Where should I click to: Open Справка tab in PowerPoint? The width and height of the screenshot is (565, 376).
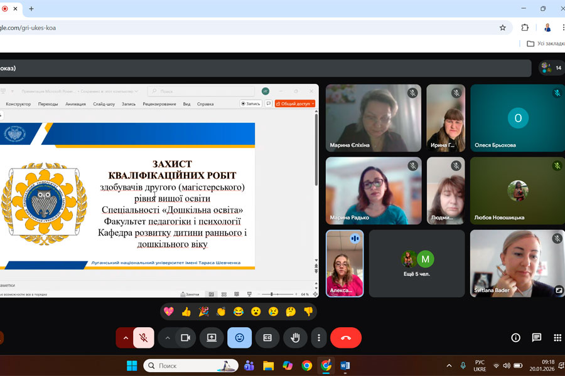(x=205, y=104)
